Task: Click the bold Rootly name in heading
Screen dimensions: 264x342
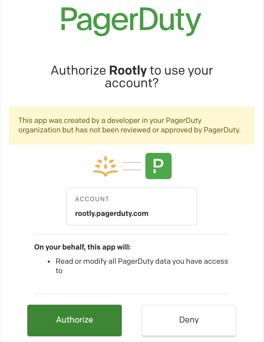Action: (x=128, y=70)
